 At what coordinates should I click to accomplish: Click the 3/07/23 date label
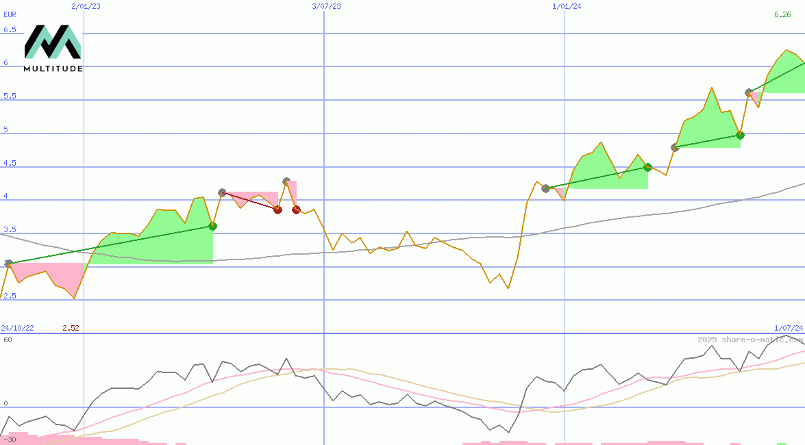[x=325, y=6]
